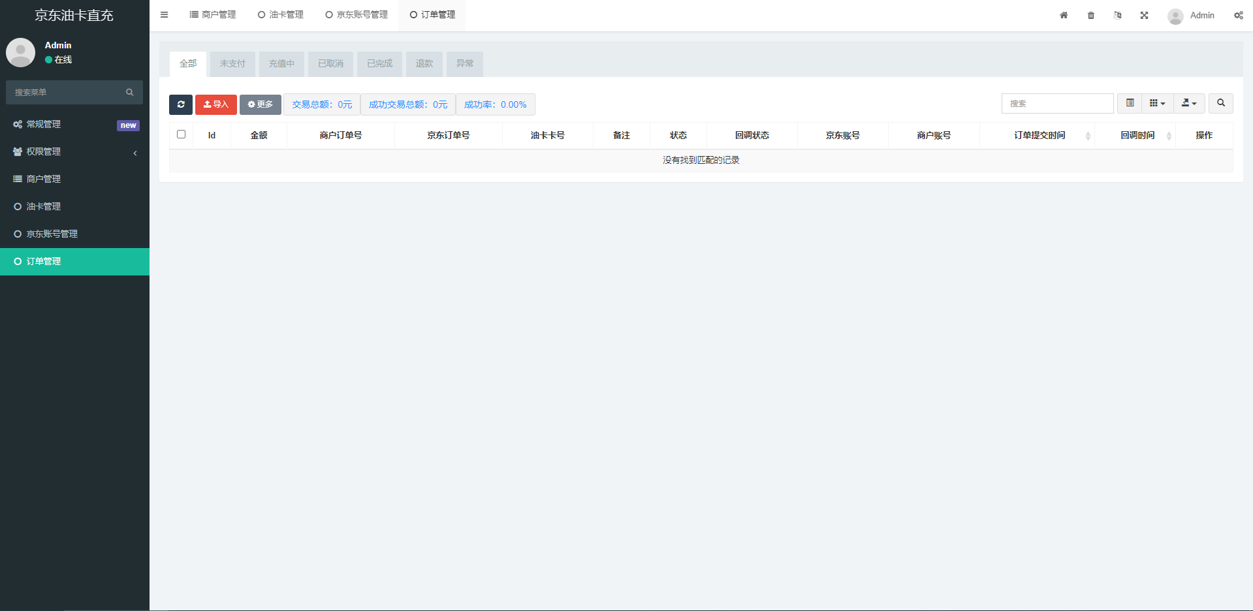This screenshot has width=1253, height=611.
Task: Click the language translate icon
Action: point(1117,15)
